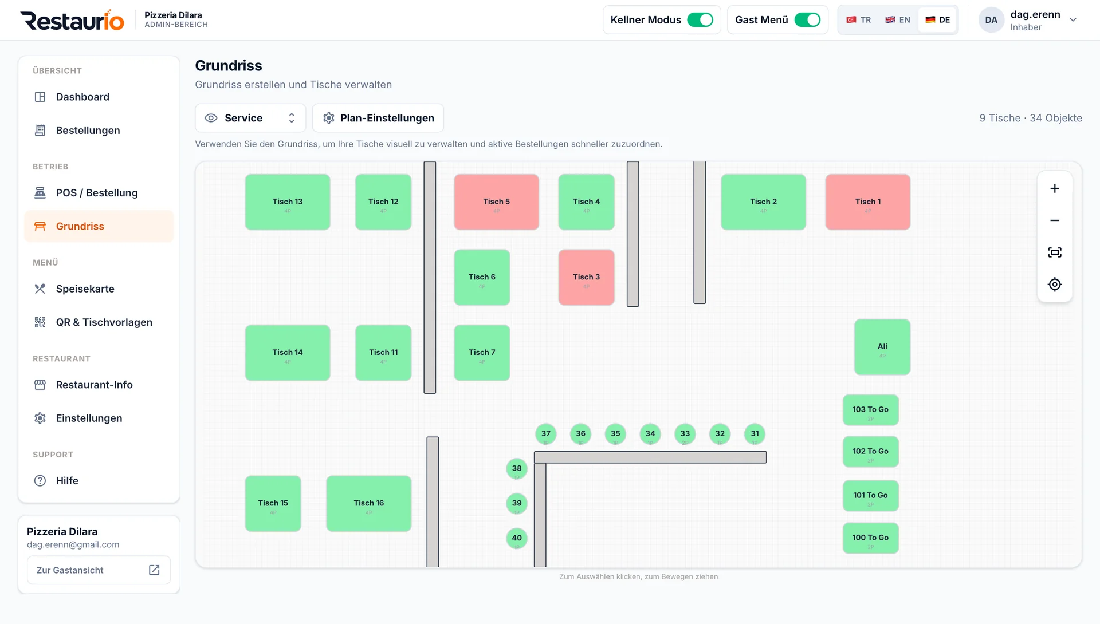This screenshot has width=1100, height=624.
Task: Switch language to TR
Action: 859,20
